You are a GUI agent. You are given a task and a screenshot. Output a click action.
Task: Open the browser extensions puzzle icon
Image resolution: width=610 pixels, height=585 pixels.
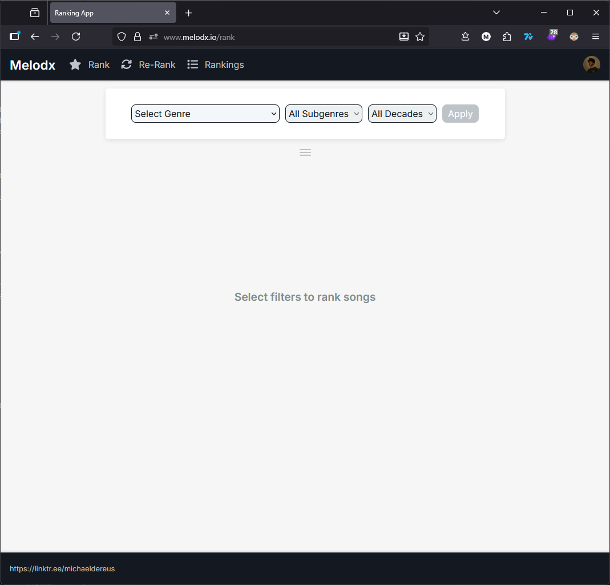coord(507,37)
